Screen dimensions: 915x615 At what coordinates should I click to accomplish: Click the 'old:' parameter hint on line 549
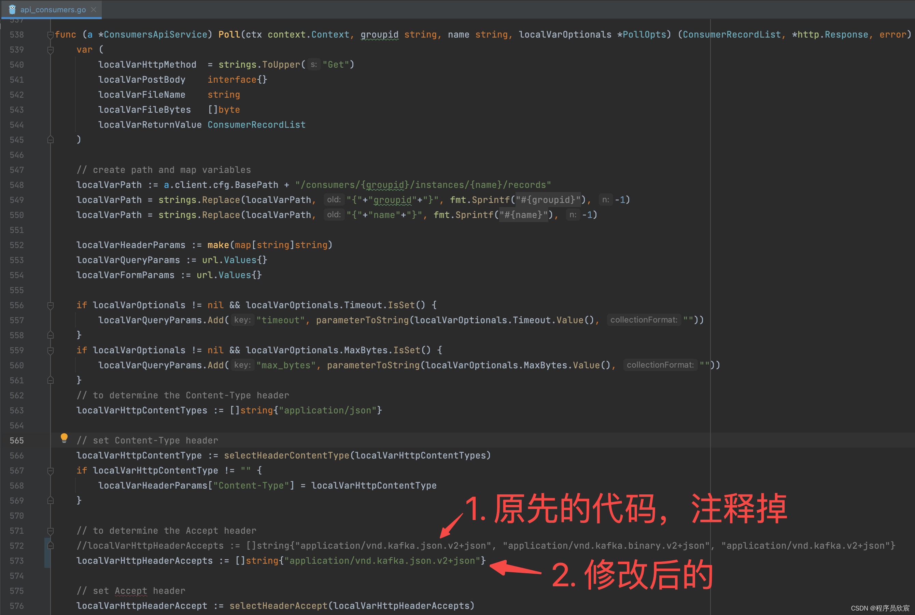point(334,200)
